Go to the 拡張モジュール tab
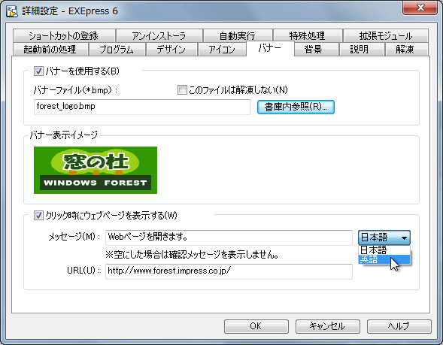Image resolution: width=443 pixels, height=345 pixels. click(386, 35)
